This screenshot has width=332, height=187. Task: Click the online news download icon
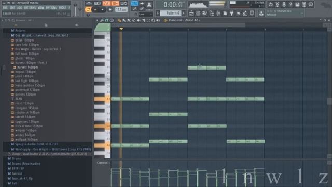click(261, 14)
